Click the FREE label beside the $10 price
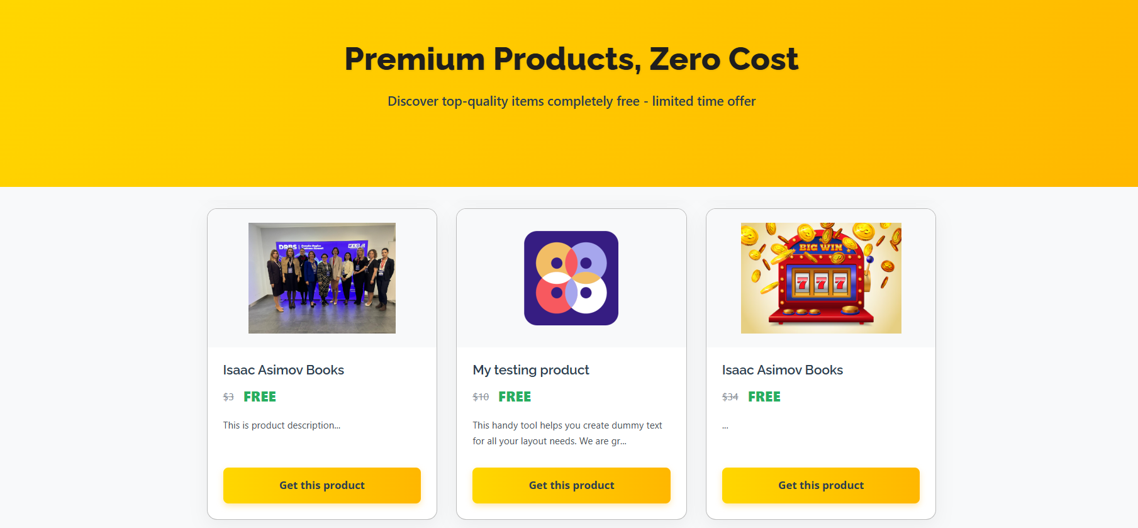Screen dimensions: 1138x528 (515, 397)
